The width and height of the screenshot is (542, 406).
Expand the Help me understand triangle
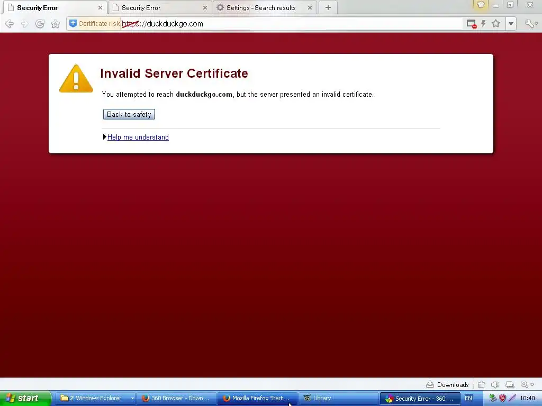104,137
